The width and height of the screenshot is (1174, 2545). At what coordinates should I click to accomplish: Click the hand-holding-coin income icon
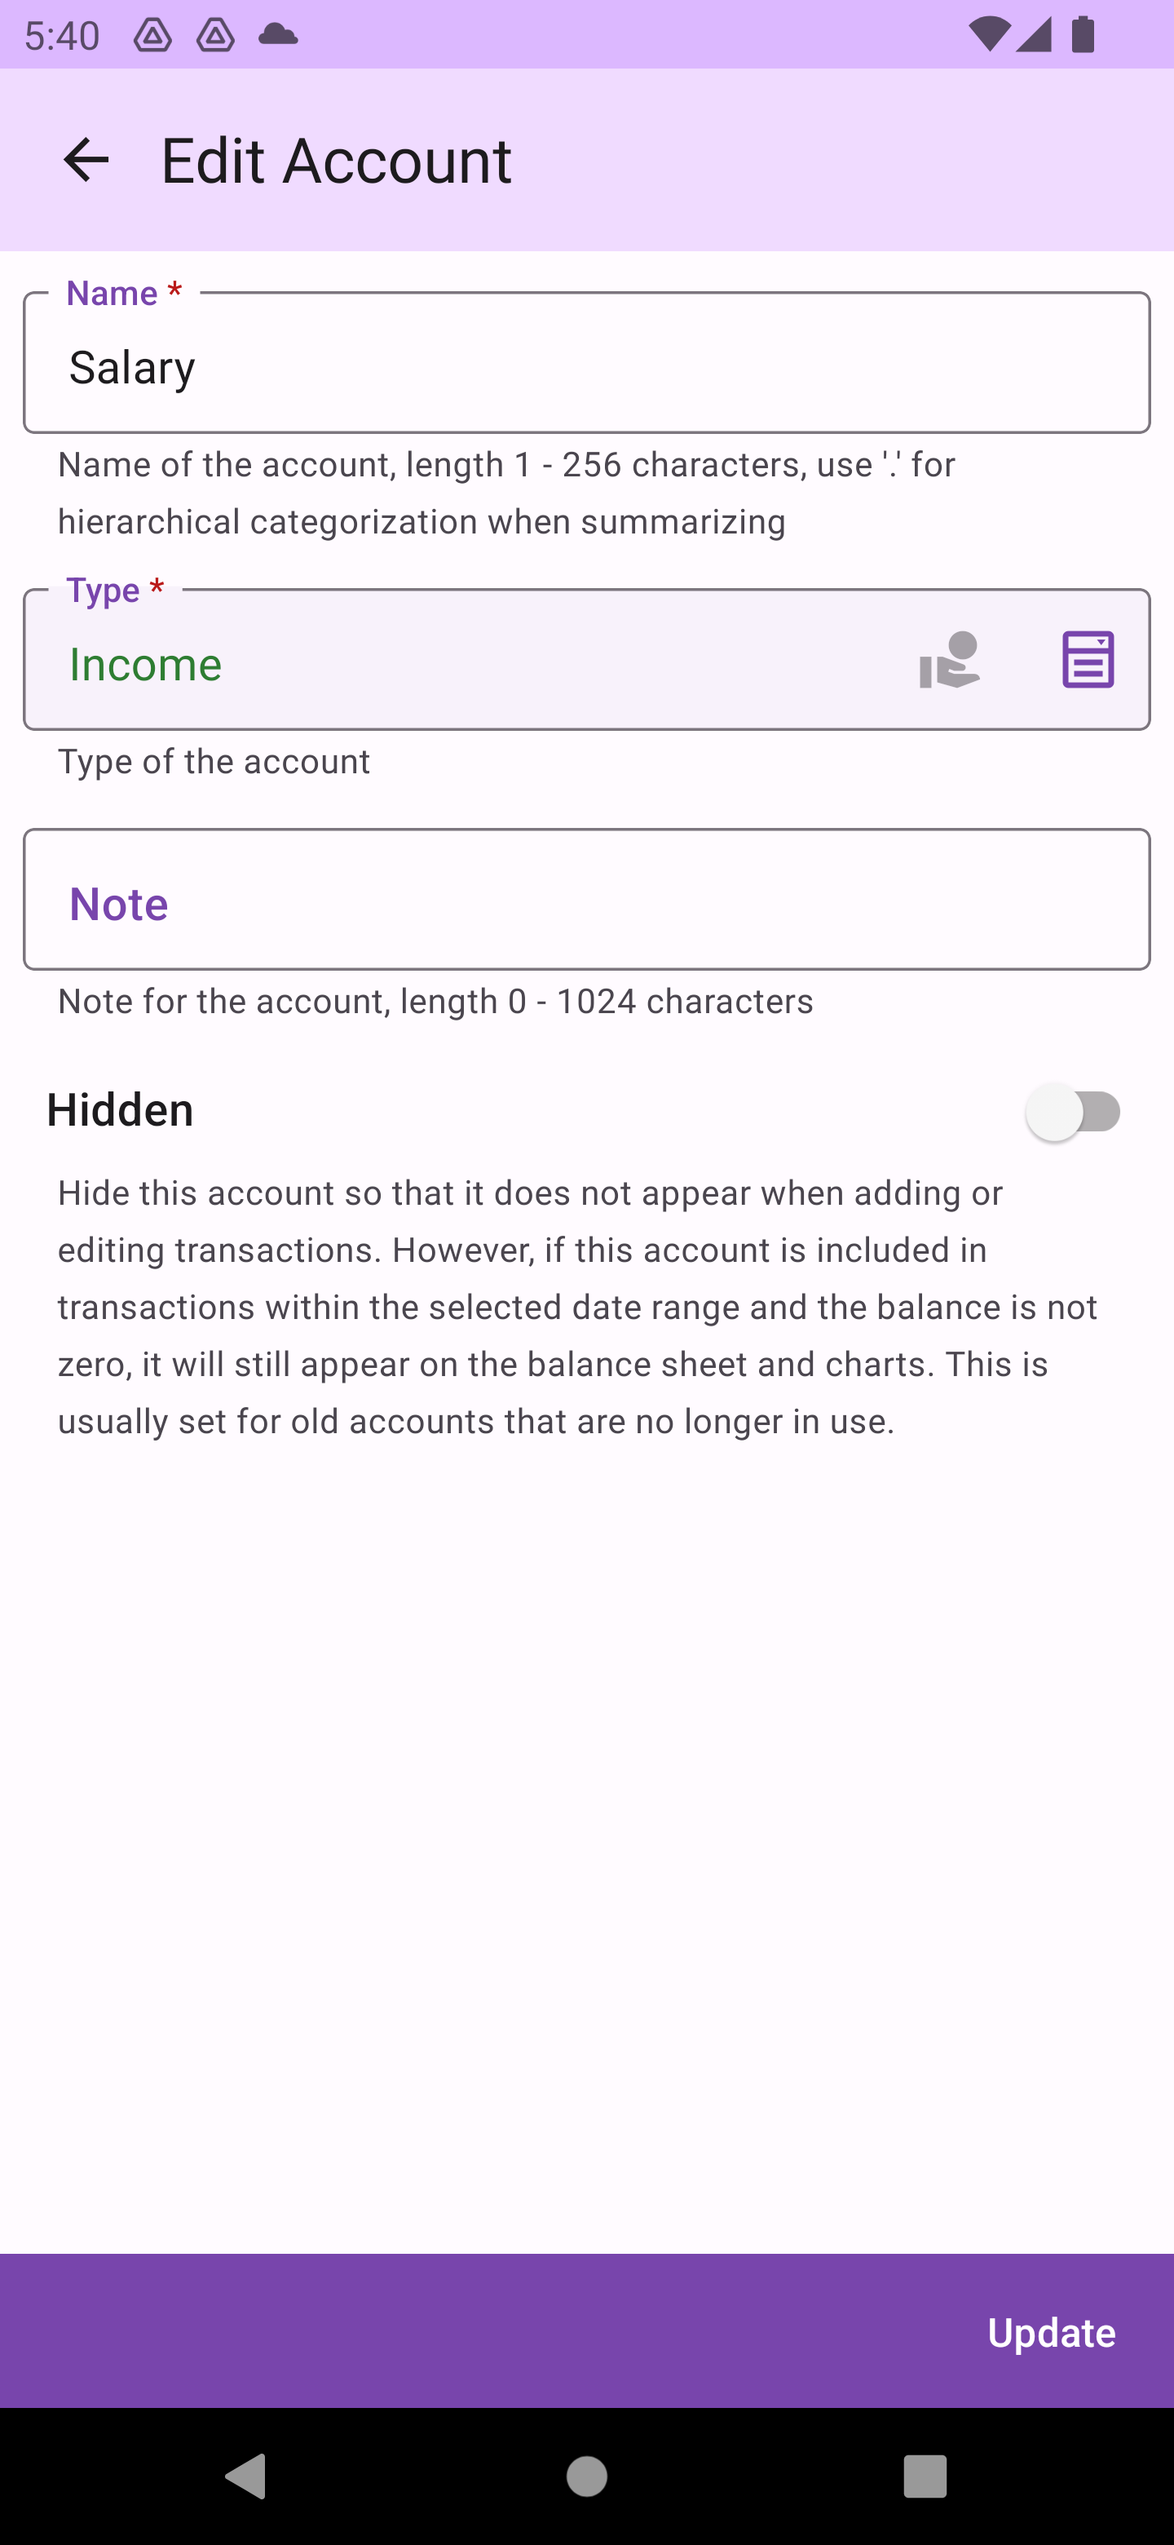click(949, 660)
